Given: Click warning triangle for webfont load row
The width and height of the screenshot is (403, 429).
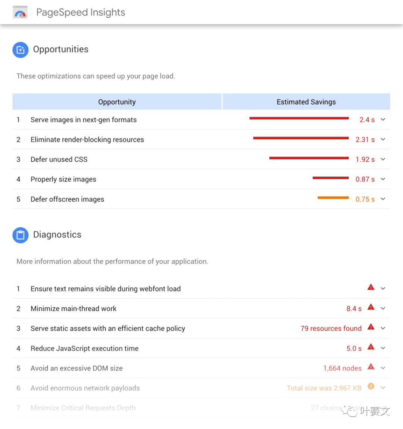Looking at the screenshot, I should tap(371, 287).
